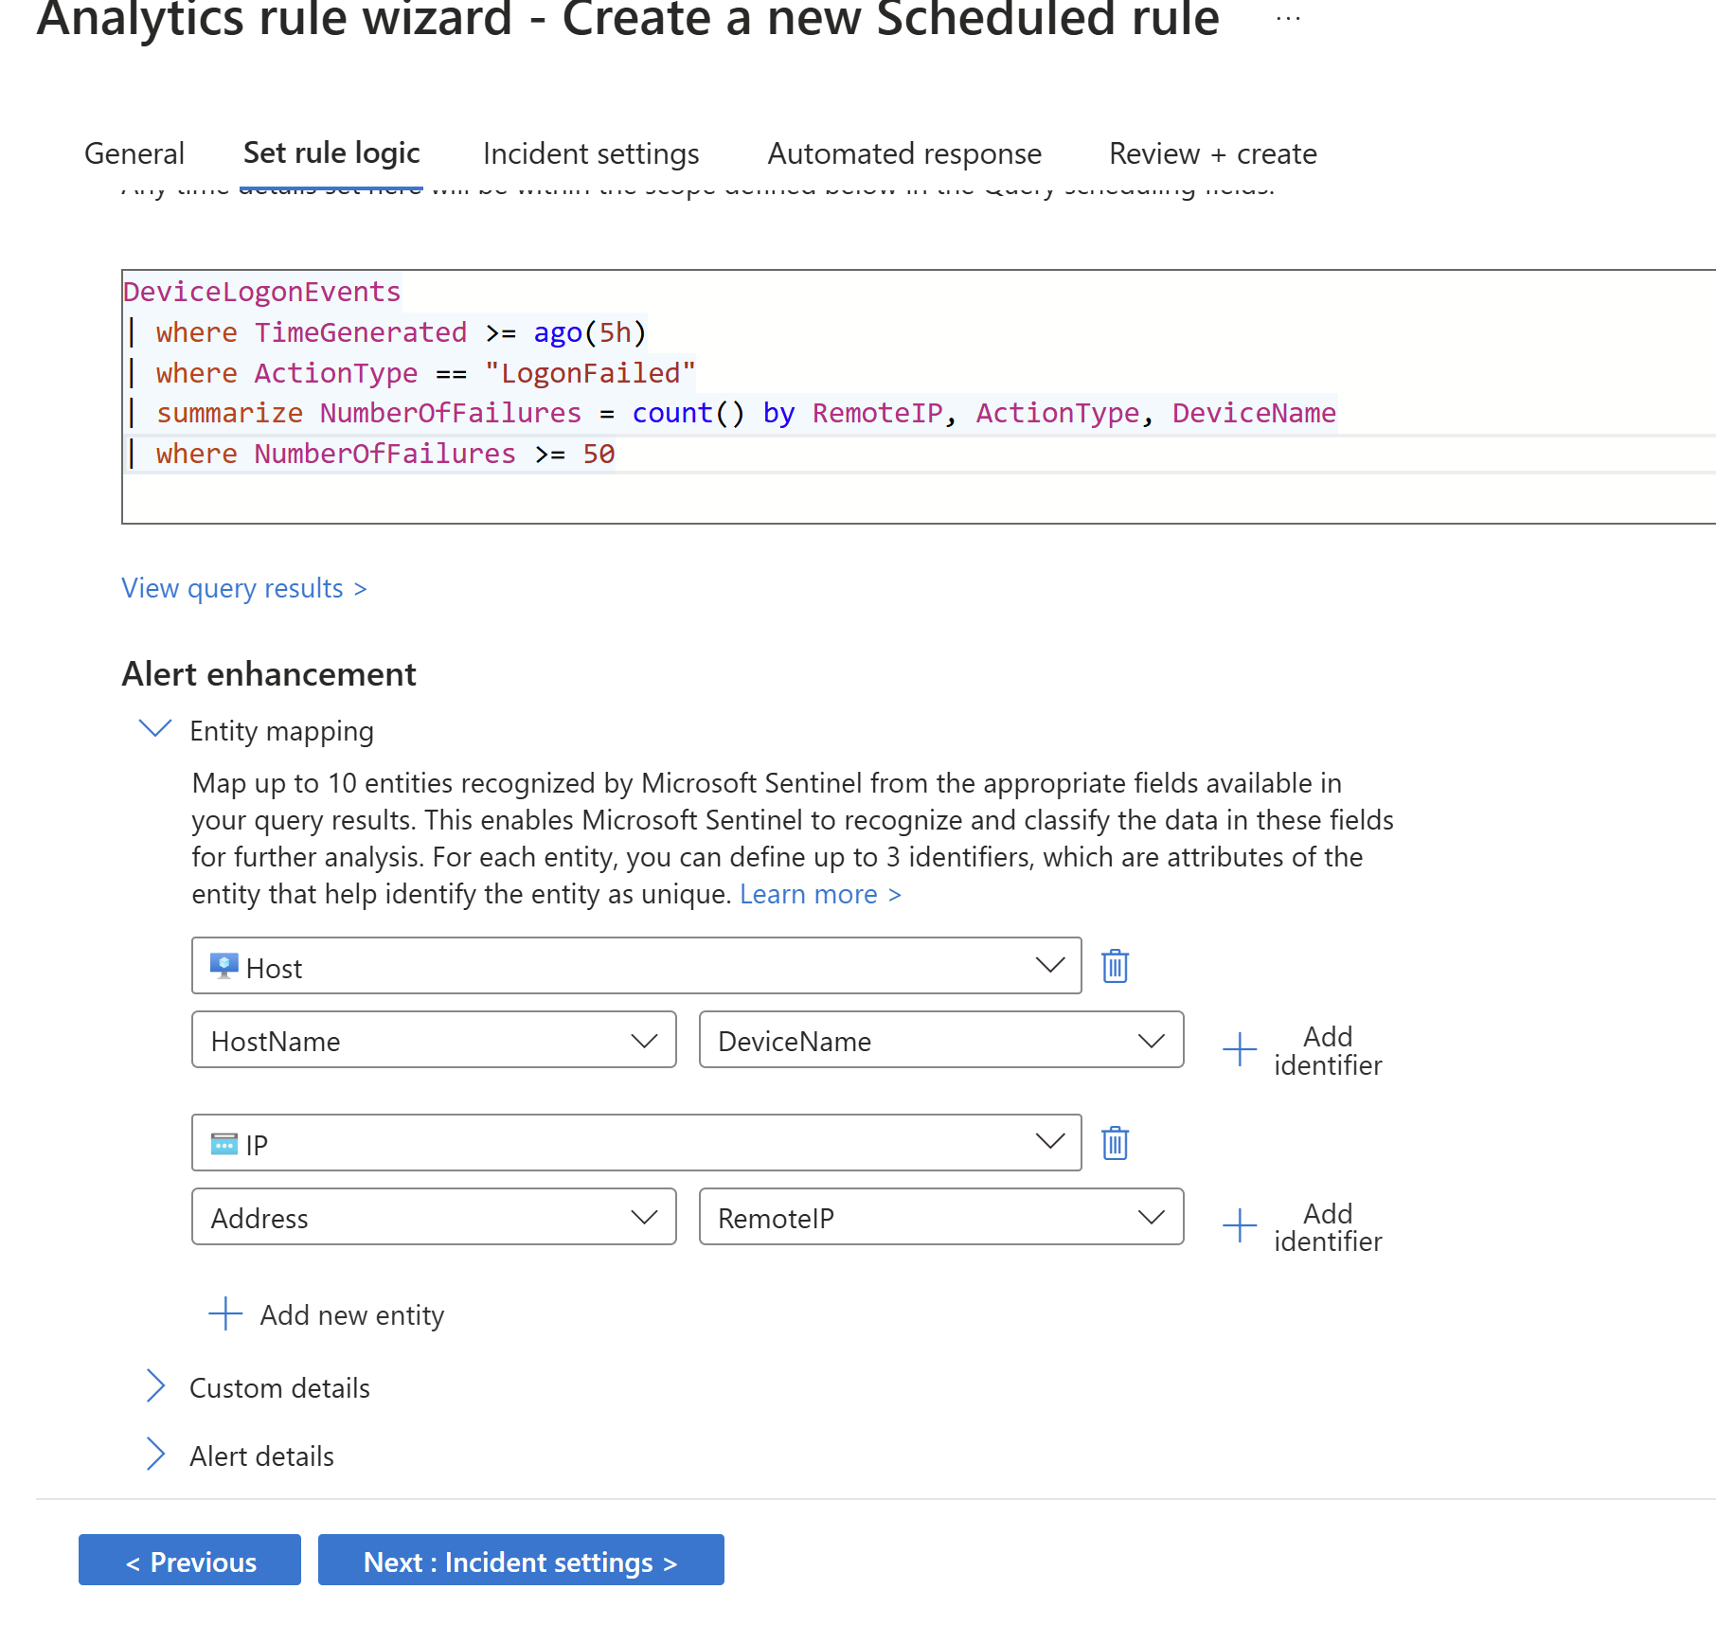Collapse the Entity mapping section
The height and width of the screenshot is (1625, 1716).
(155, 728)
